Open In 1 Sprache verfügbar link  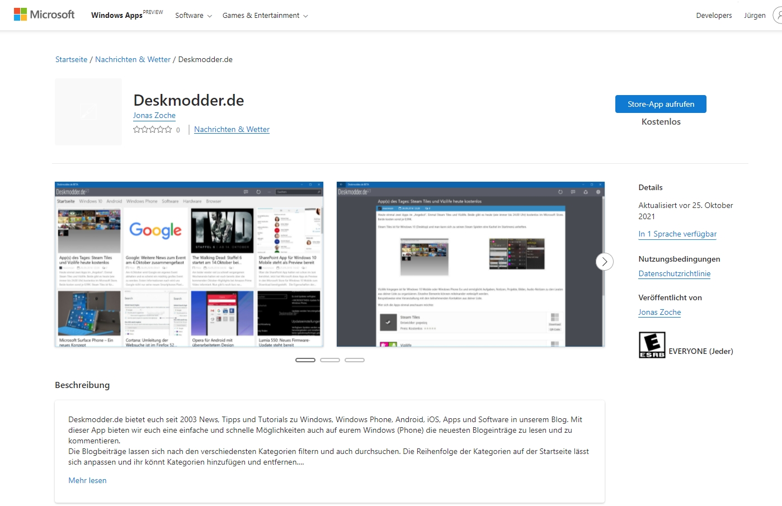677,234
